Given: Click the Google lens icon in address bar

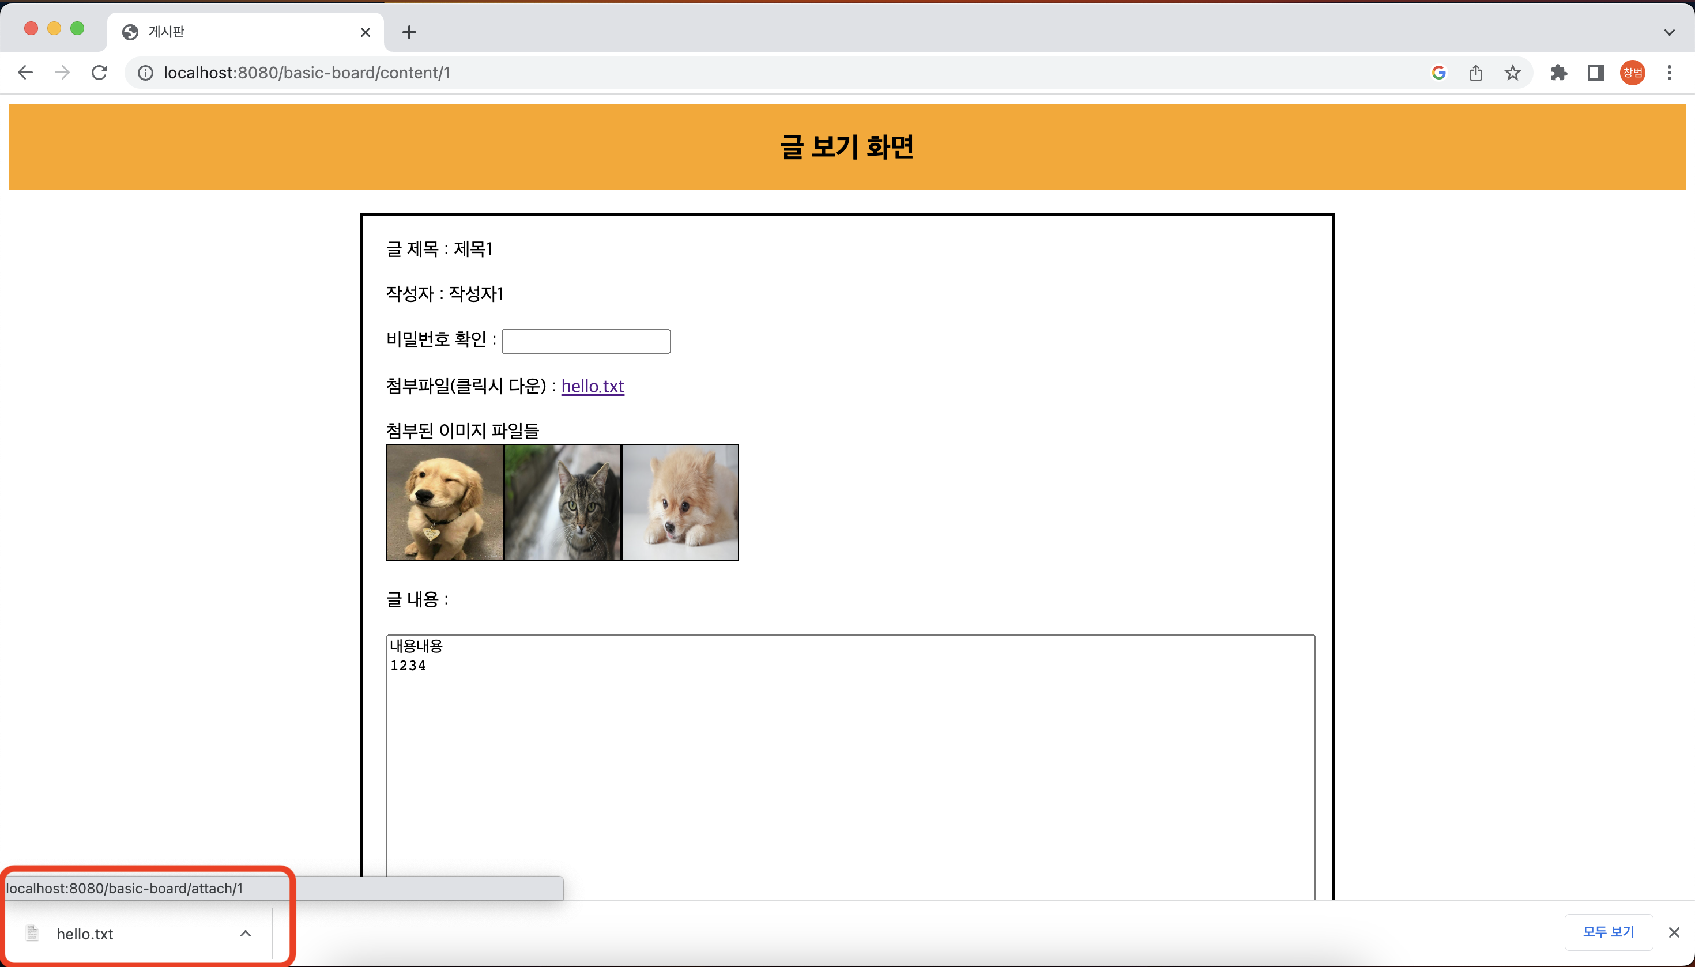Looking at the screenshot, I should [1438, 73].
